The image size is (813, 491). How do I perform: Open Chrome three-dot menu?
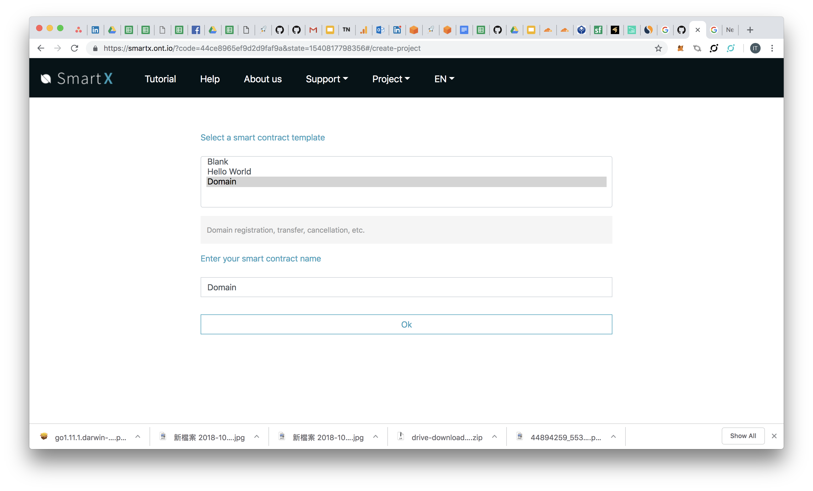pyautogui.click(x=772, y=48)
